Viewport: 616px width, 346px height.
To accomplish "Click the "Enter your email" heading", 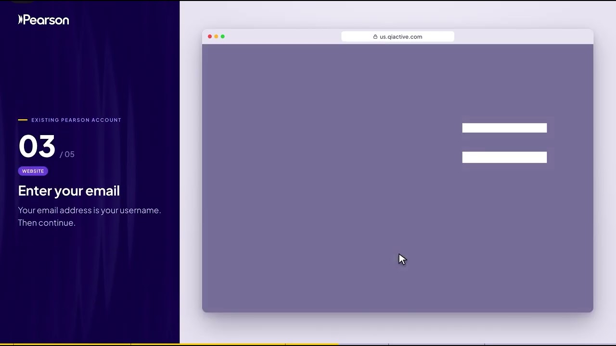I will [69, 191].
